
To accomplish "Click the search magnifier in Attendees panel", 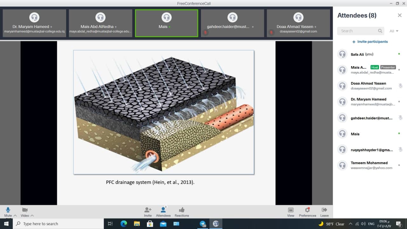I will click(380, 31).
